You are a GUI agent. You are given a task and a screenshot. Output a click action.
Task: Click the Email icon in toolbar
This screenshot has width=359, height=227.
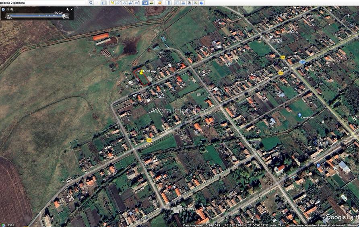(x=177, y=3)
